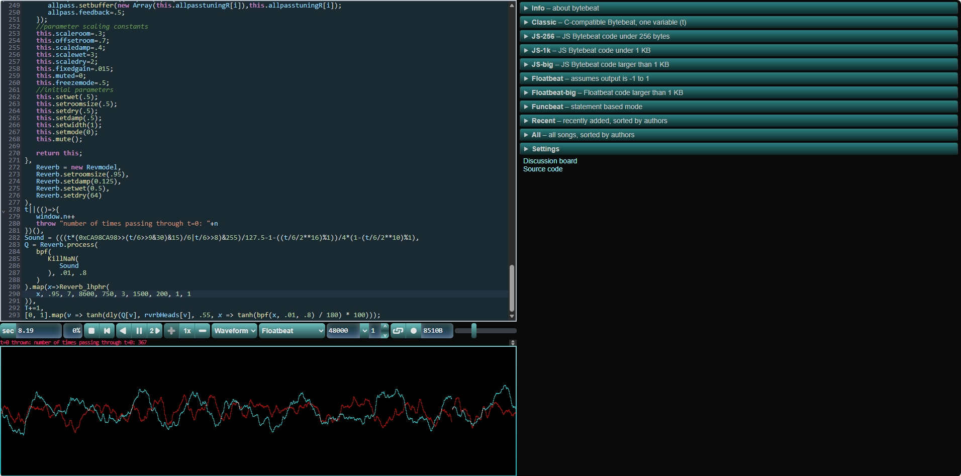Expand the Funcbeat library section
The width and height of the screenshot is (961, 476).
pyautogui.click(x=547, y=107)
